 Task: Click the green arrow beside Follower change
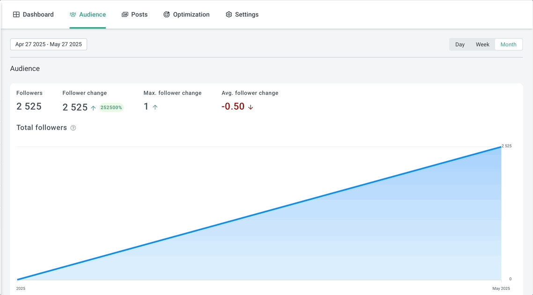(93, 108)
